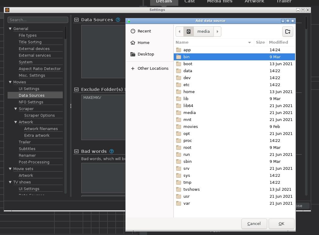Open Scraper Options settings page
Viewport: 319px width, 235px height.
(x=39, y=116)
